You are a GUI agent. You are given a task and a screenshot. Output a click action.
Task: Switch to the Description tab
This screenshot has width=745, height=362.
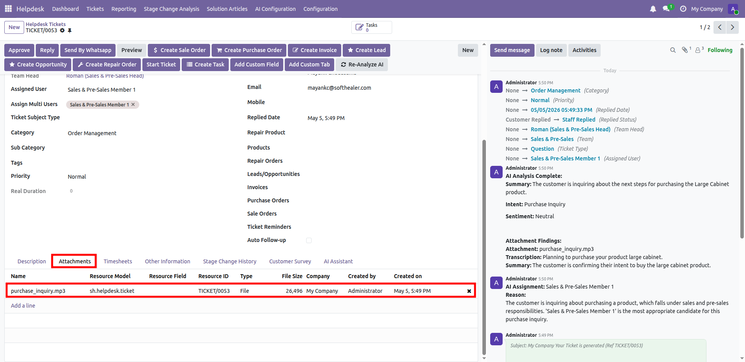(32, 261)
